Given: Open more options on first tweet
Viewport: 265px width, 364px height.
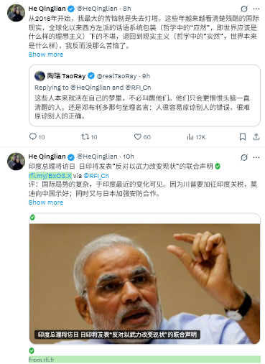Looking at the screenshot, I should 256,9.
